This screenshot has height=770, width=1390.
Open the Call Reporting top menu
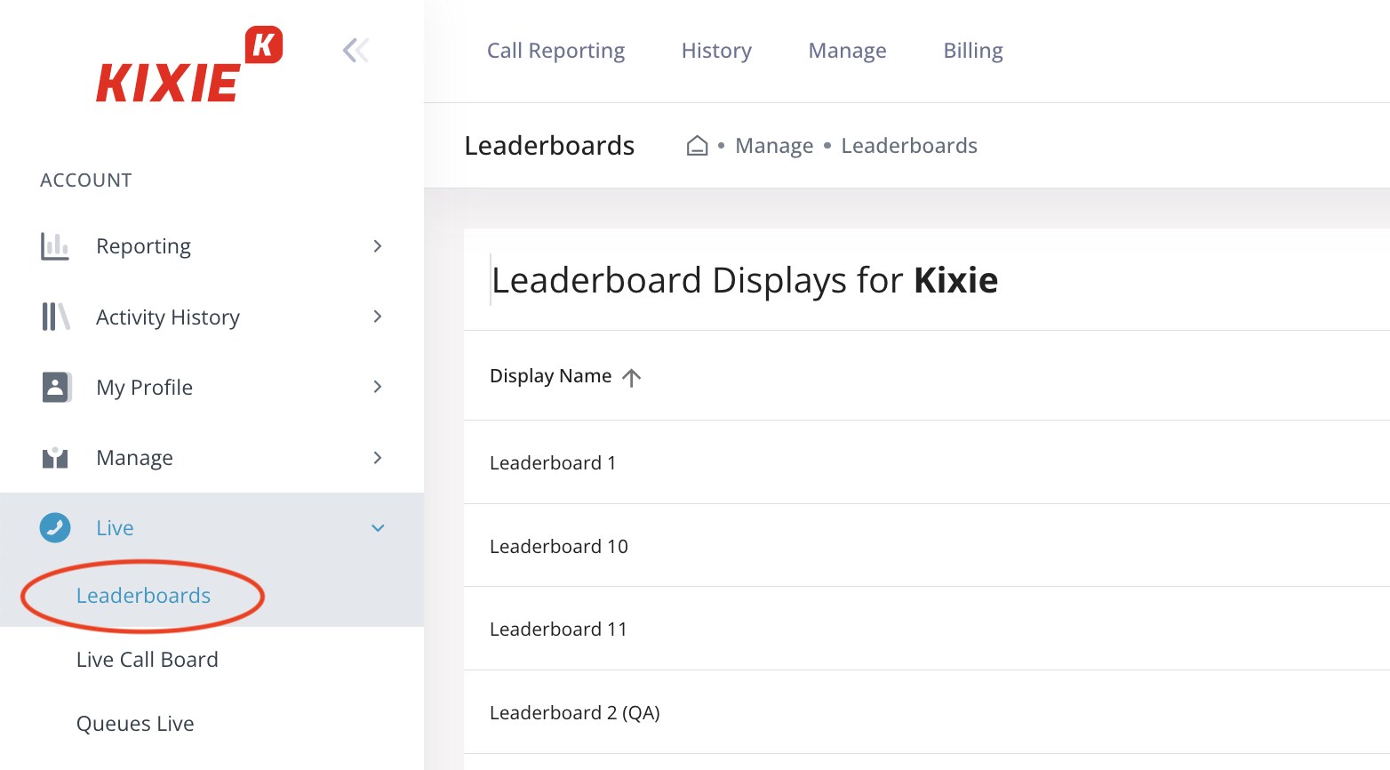(555, 51)
